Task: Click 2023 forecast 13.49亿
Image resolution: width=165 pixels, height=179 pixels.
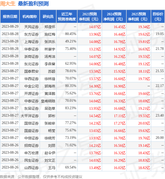Action: tap(95, 168)
